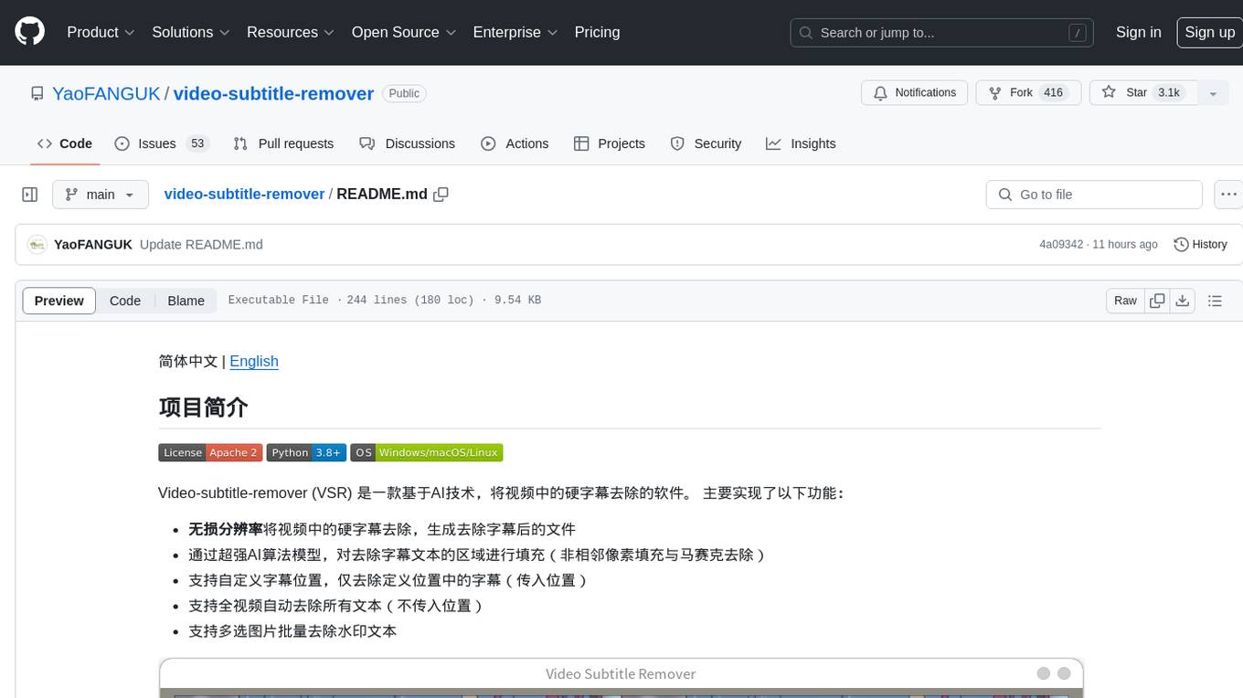Copy the README.md file path
The height and width of the screenshot is (698, 1243).
tap(441, 195)
